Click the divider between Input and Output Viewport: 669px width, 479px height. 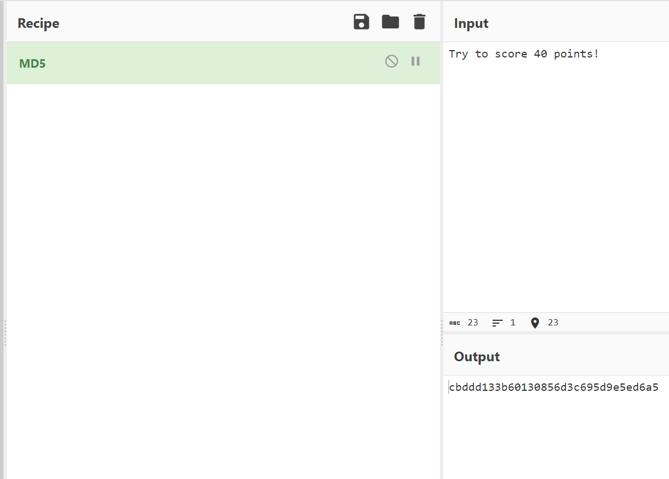click(556, 333)
